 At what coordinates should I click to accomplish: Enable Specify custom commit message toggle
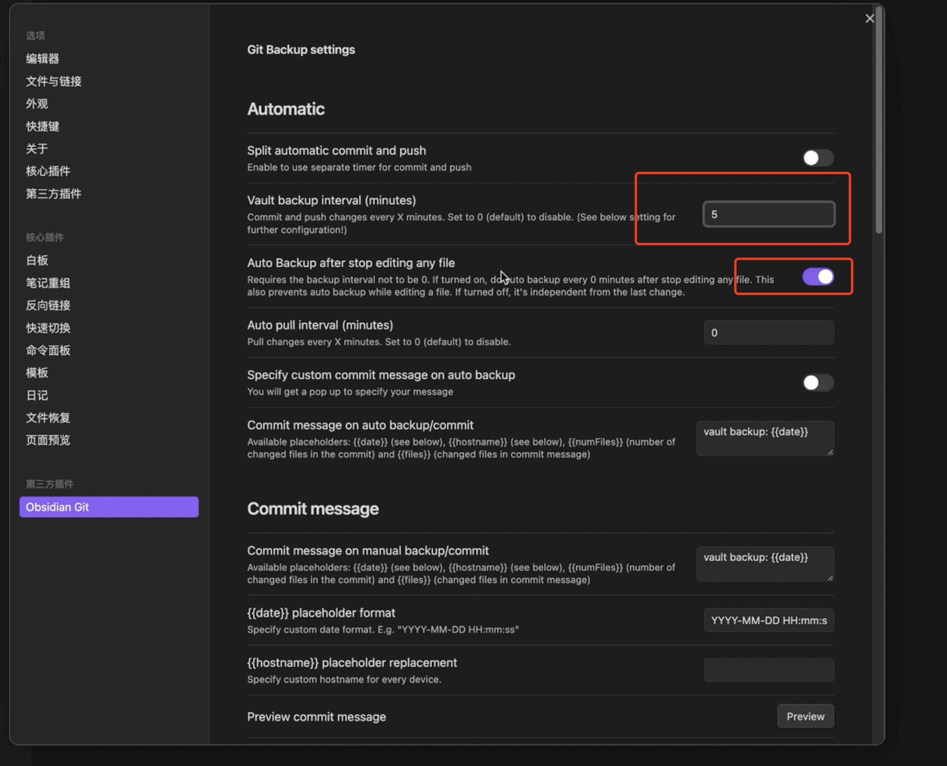tap(818, 383)
